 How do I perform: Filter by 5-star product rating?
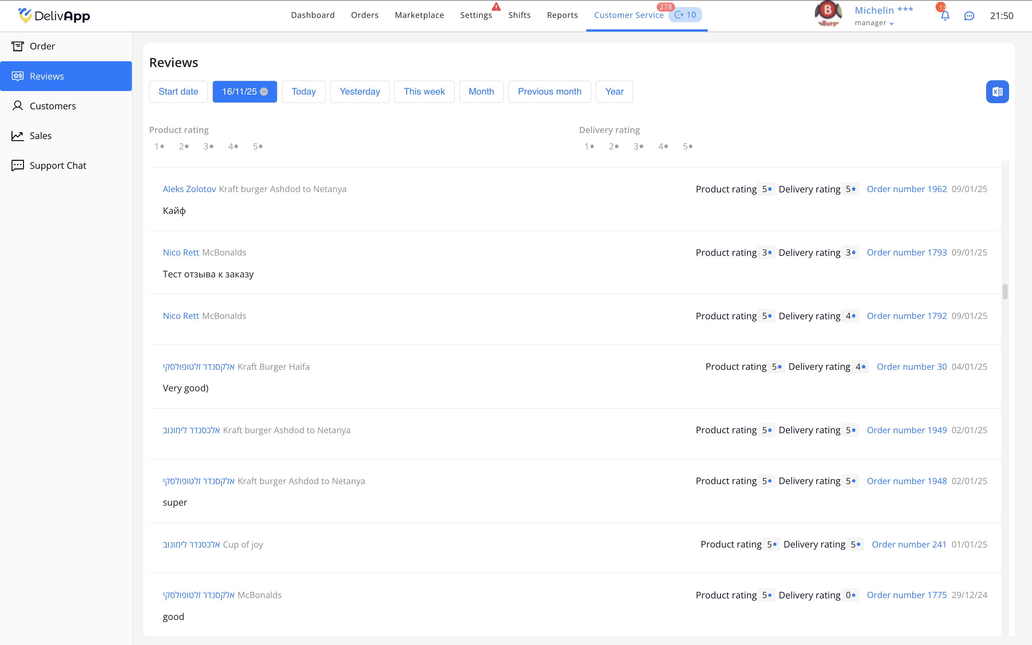tap(258, 146)
